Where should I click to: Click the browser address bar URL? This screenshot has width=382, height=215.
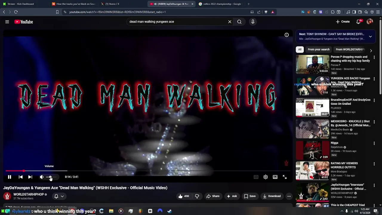[x=118, y=12]
